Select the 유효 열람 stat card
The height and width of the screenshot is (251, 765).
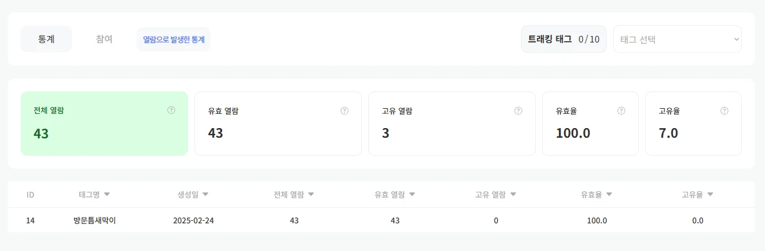278,124
